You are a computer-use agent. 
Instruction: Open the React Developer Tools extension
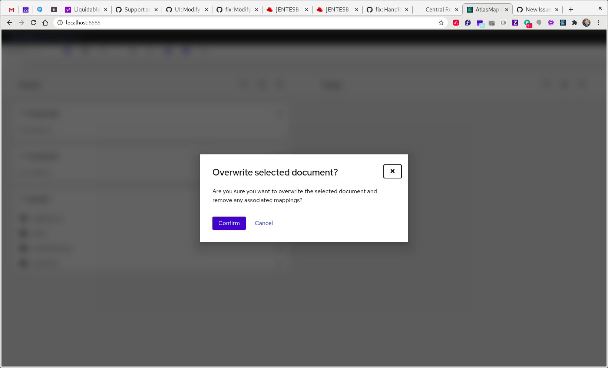562,23
